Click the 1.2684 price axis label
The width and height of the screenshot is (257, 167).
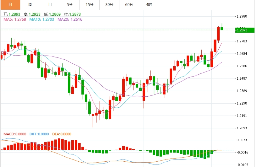(242, 54)
